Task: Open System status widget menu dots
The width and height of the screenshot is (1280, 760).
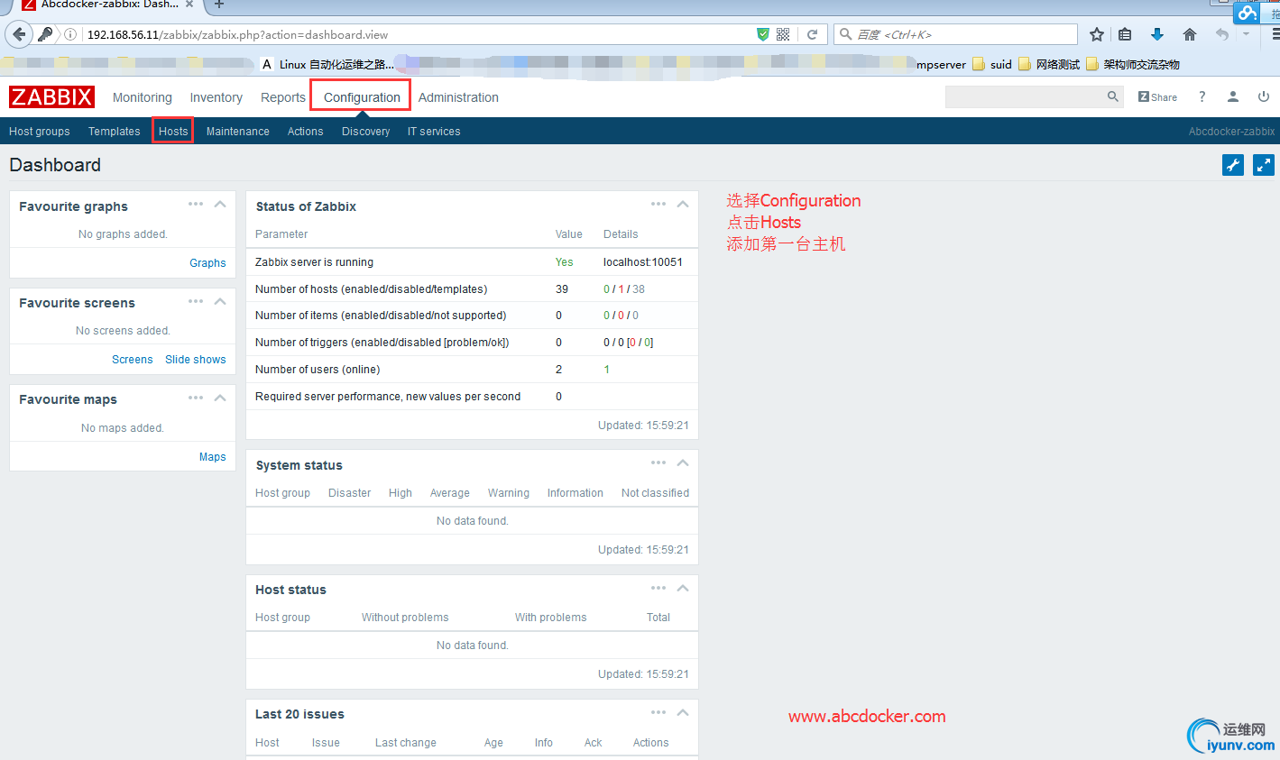Action: click(x=658, y=462)
